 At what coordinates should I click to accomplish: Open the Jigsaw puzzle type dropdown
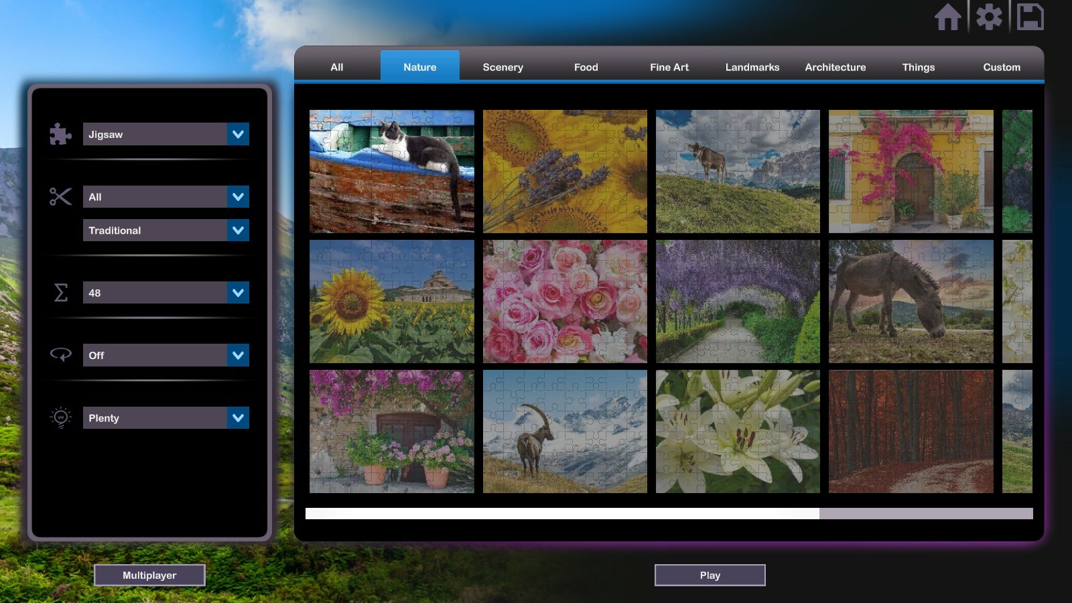(x=165, y=134)
